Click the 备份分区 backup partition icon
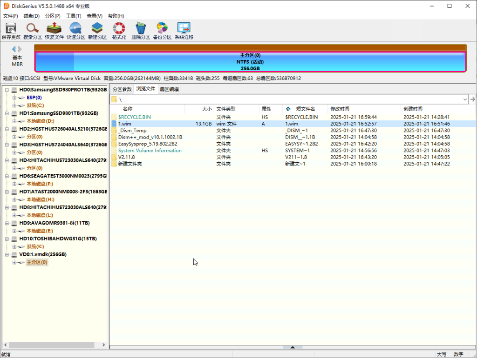Viewport: 477px width, 358px height. tap(162, 31)
